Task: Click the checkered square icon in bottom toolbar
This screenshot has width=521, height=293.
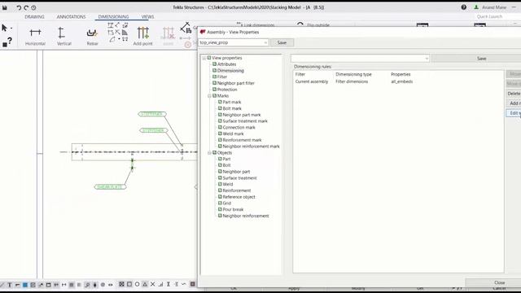Action: tap(121, 284)
